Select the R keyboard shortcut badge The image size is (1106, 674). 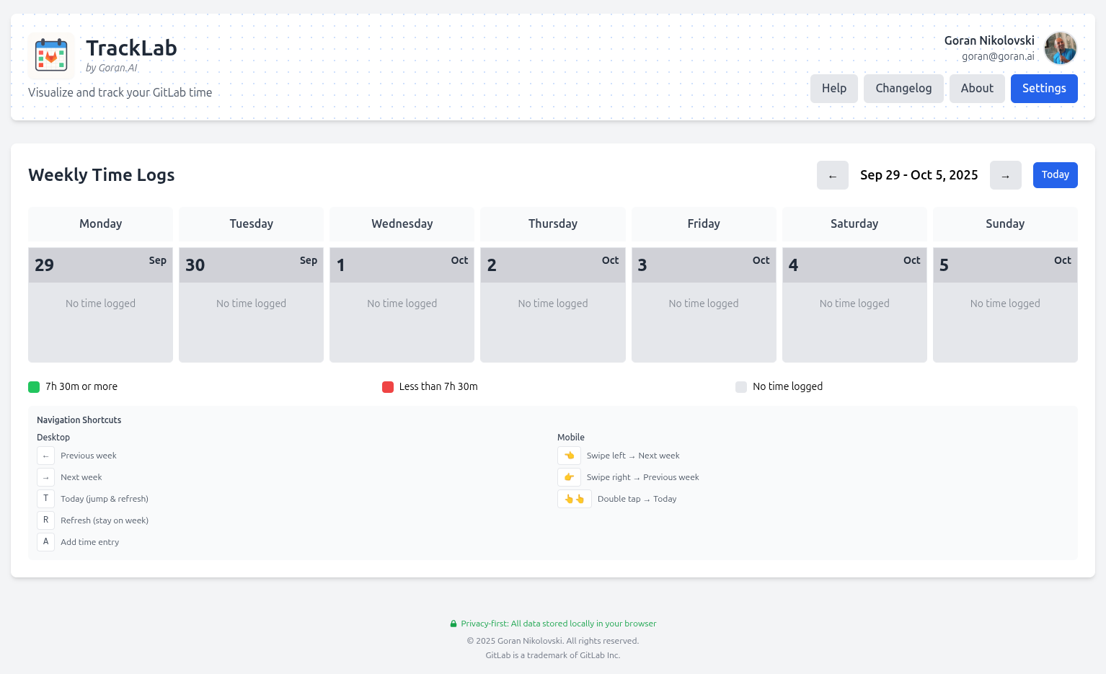coord(45,520)
